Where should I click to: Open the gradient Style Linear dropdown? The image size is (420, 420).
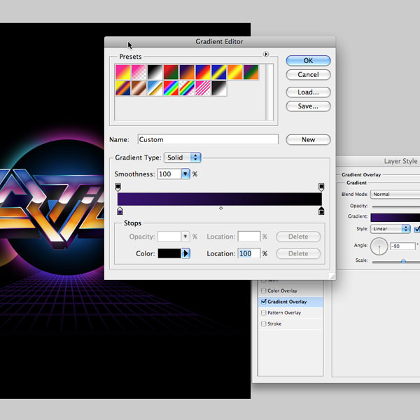click(391, 229)
